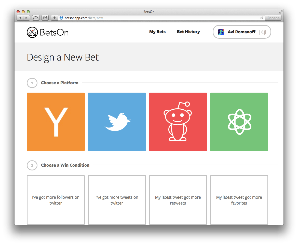Select the Hacker News Y platform tile
Image resolution: width=298 pixels, height=245 pixels.
click(x=56, y=122)
